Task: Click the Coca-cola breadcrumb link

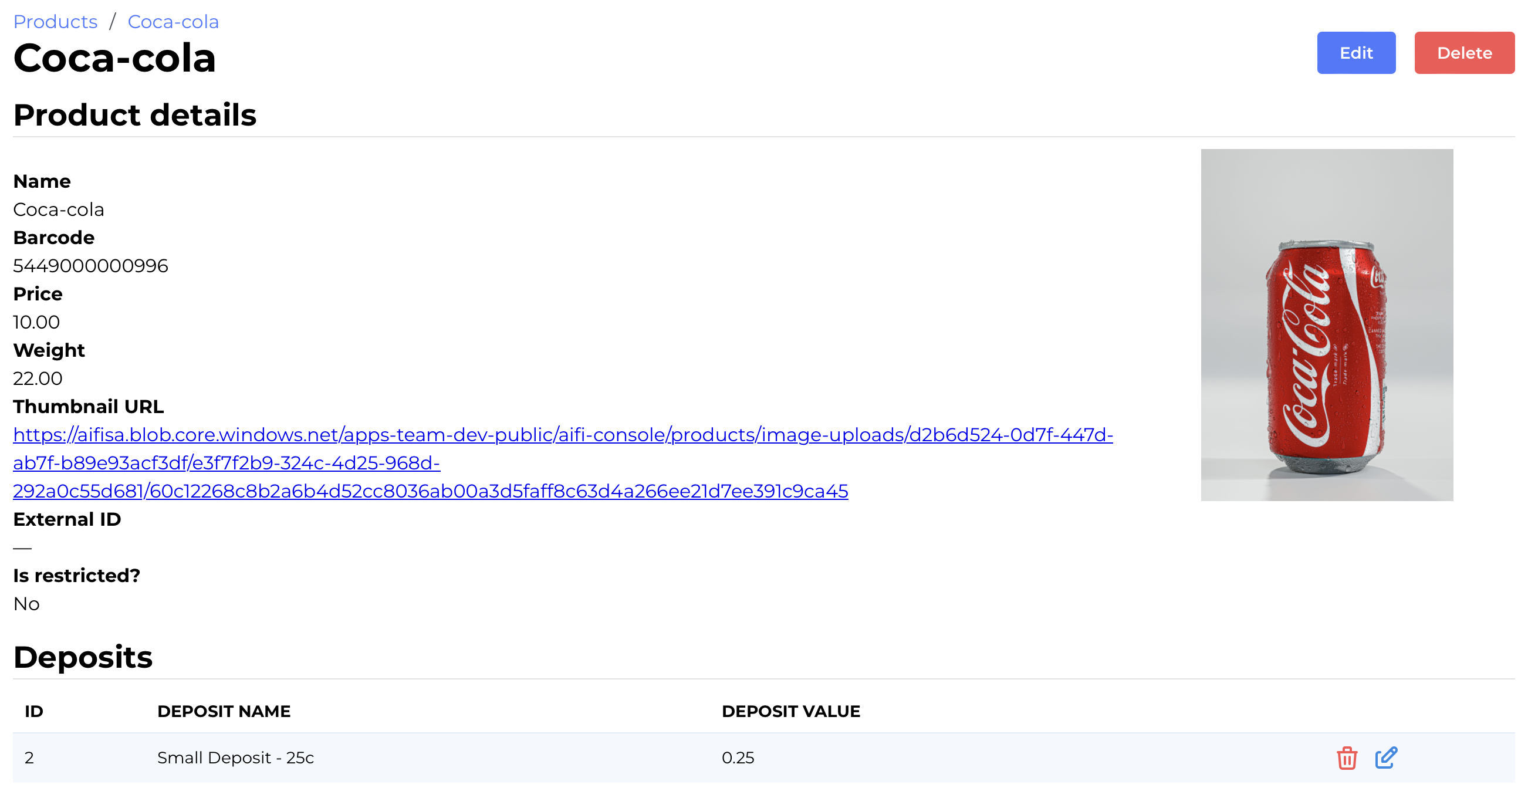Action: coord(173,22)
